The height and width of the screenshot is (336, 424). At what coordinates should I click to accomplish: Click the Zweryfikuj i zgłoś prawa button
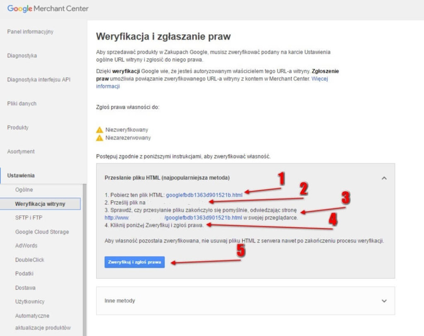point(135,262)
